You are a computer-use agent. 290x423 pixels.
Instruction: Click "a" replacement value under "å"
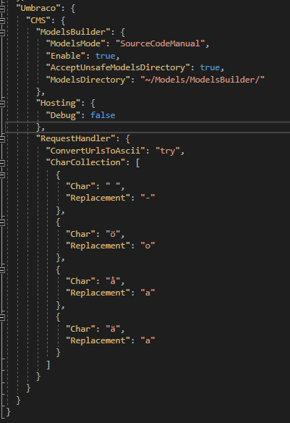coord(148,293)
